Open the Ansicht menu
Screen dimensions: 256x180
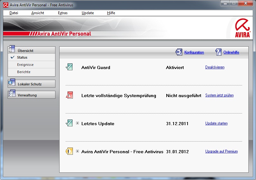pyautogui.click(x=38, y=13)
